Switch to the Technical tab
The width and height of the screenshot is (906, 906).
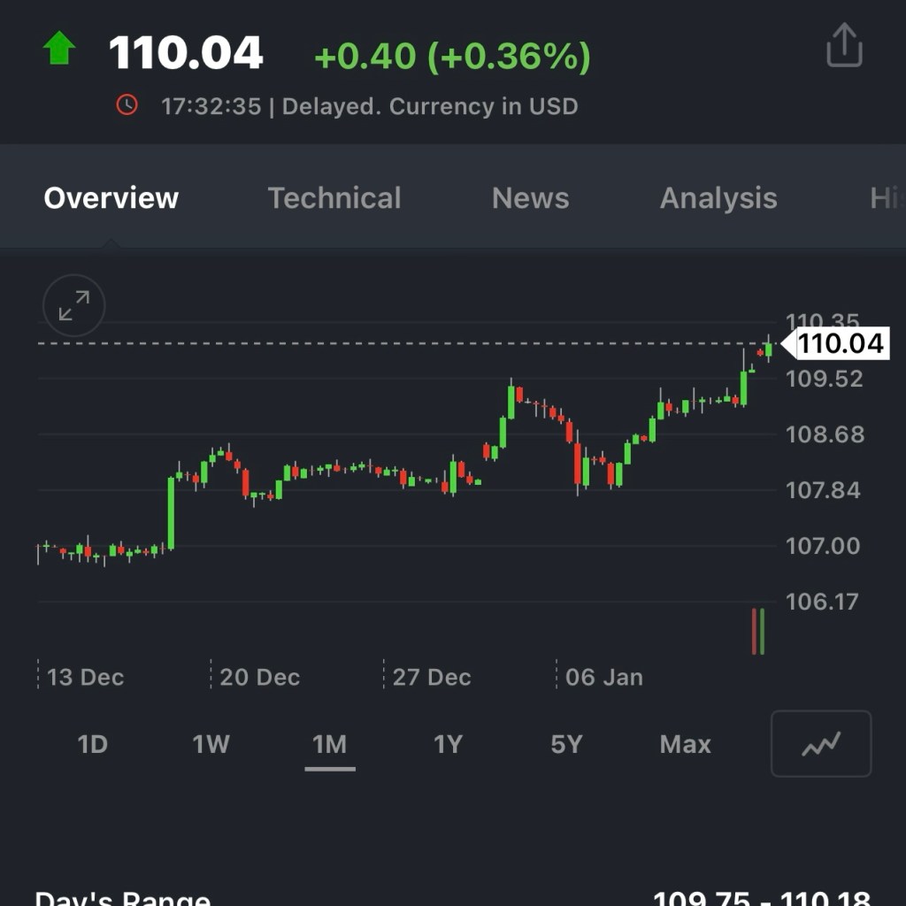pos(334,198)
